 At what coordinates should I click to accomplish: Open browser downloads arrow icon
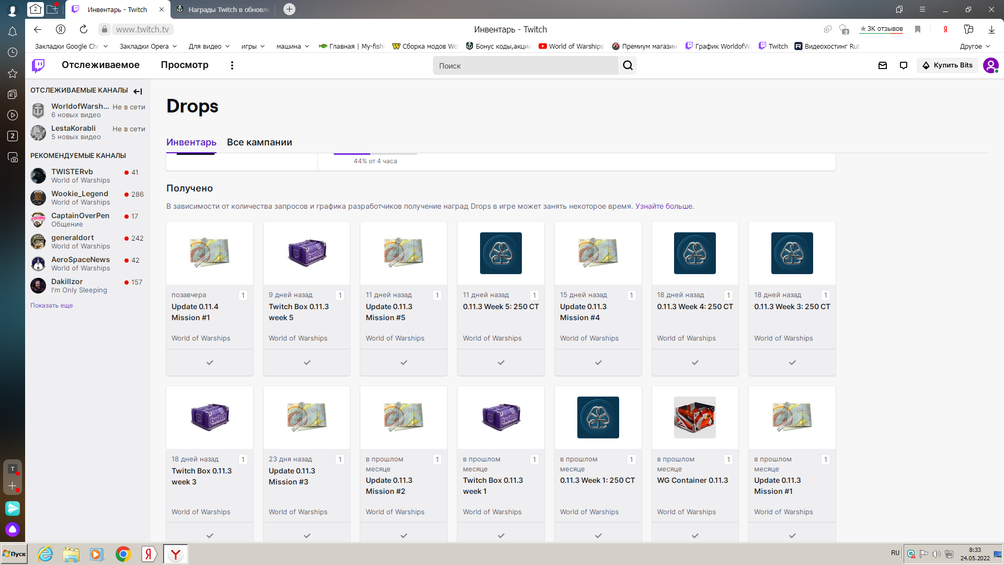click(x=991, y=29)
